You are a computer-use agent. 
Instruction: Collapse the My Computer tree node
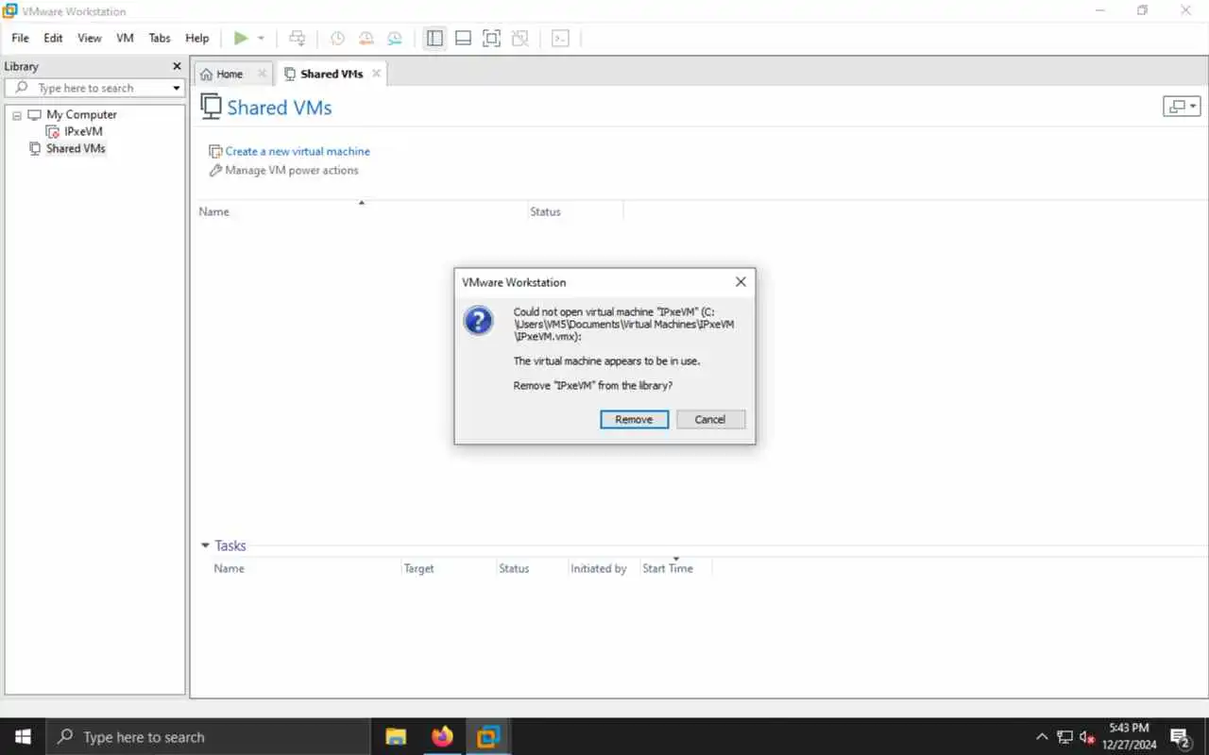[x=17, y=115]
